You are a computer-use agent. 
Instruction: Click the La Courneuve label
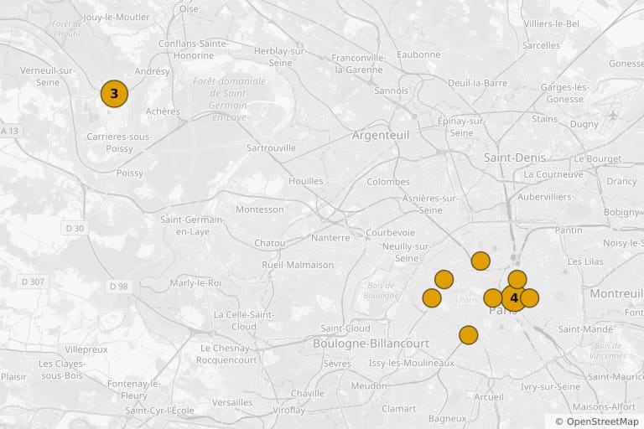tap(553, 174)
